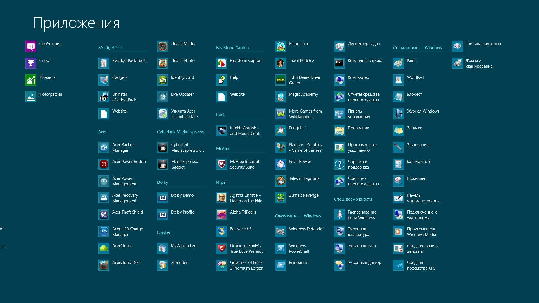This screenshot has width=539, height=303.
Task: Open Zuma's Revenge game icon
Action: [281, 198]
